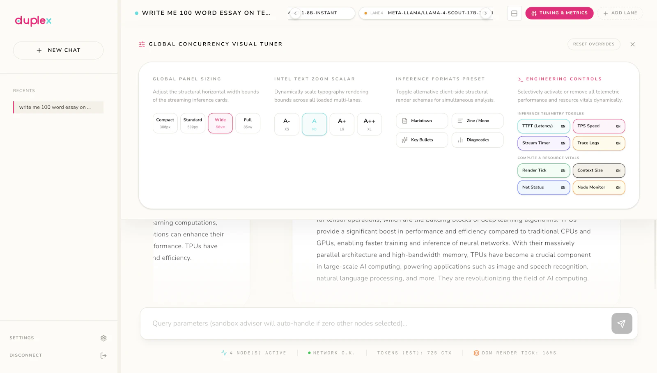Toggle TPS Speed telemetry
This screenshot has height=373, width=657.
(x=599, y=126)
